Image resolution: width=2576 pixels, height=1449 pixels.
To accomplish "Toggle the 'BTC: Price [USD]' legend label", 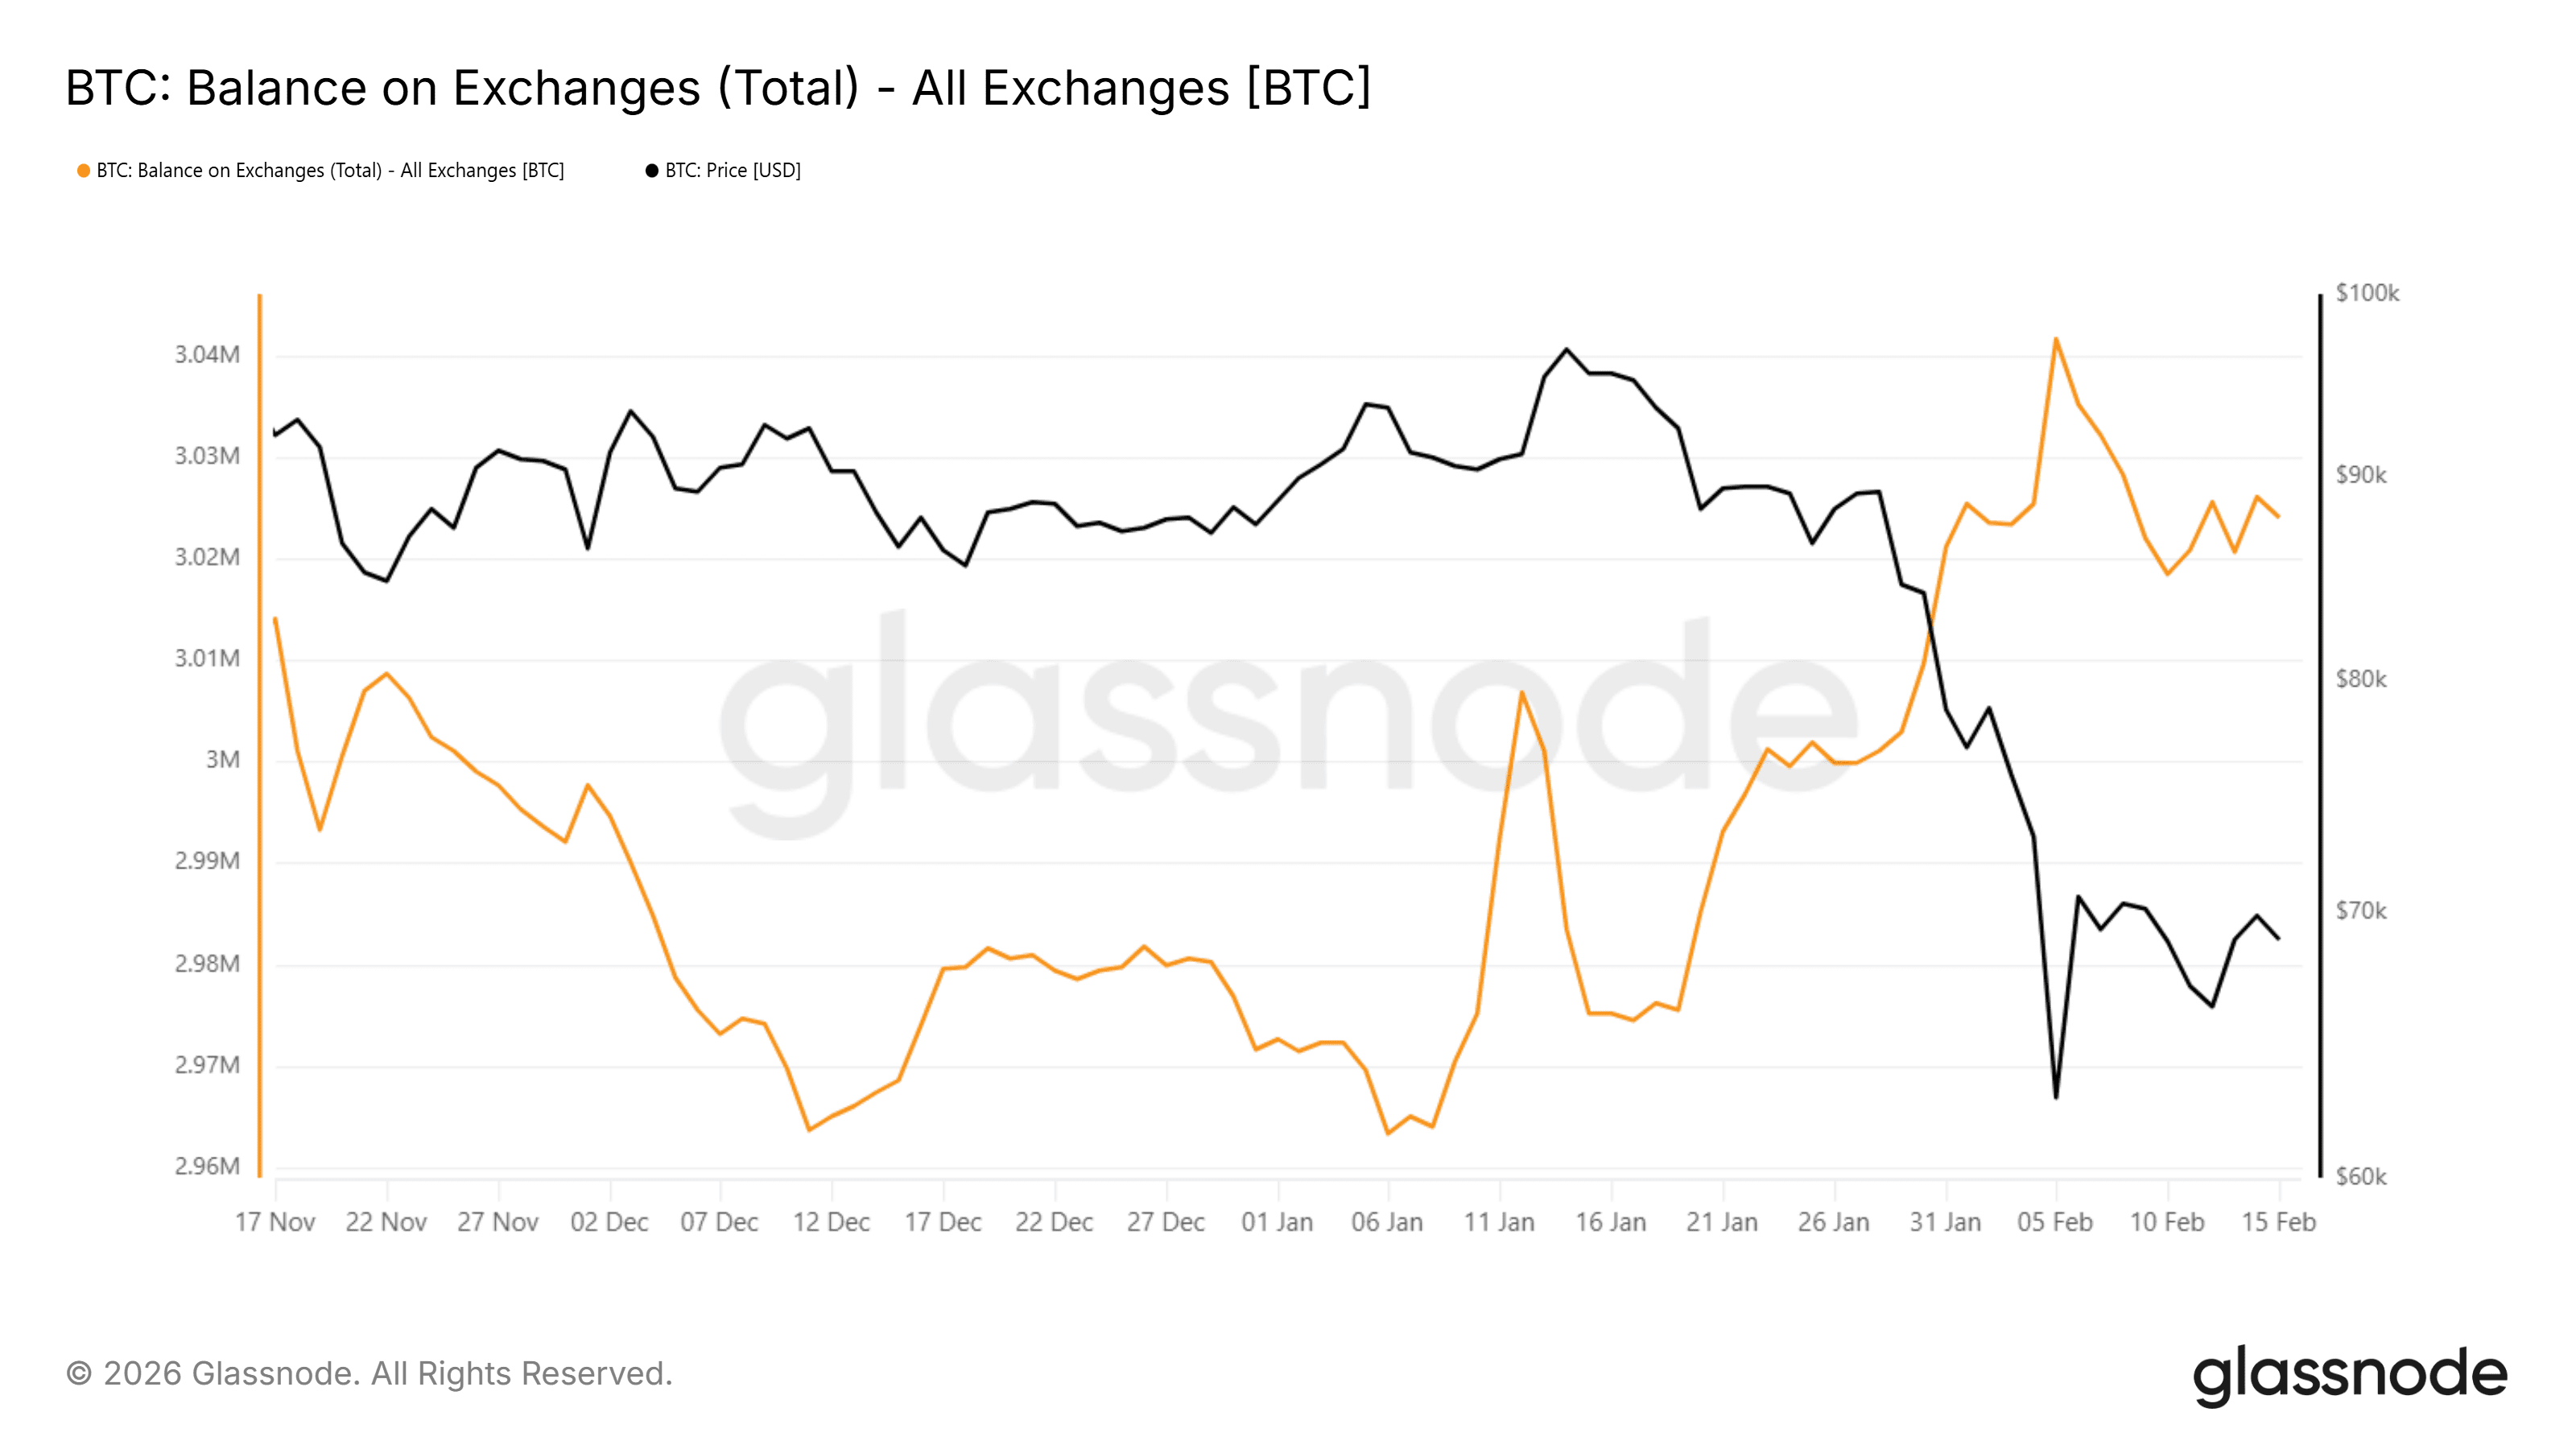I will [733, 171].
